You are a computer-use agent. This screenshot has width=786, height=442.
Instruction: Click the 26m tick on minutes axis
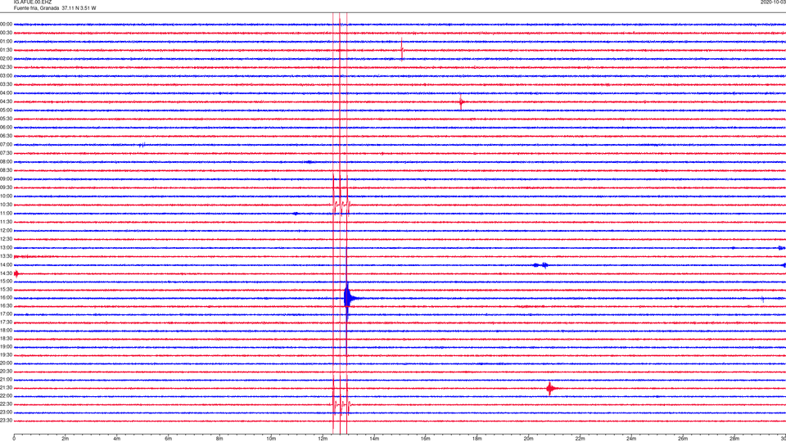[x=683, y=439]
